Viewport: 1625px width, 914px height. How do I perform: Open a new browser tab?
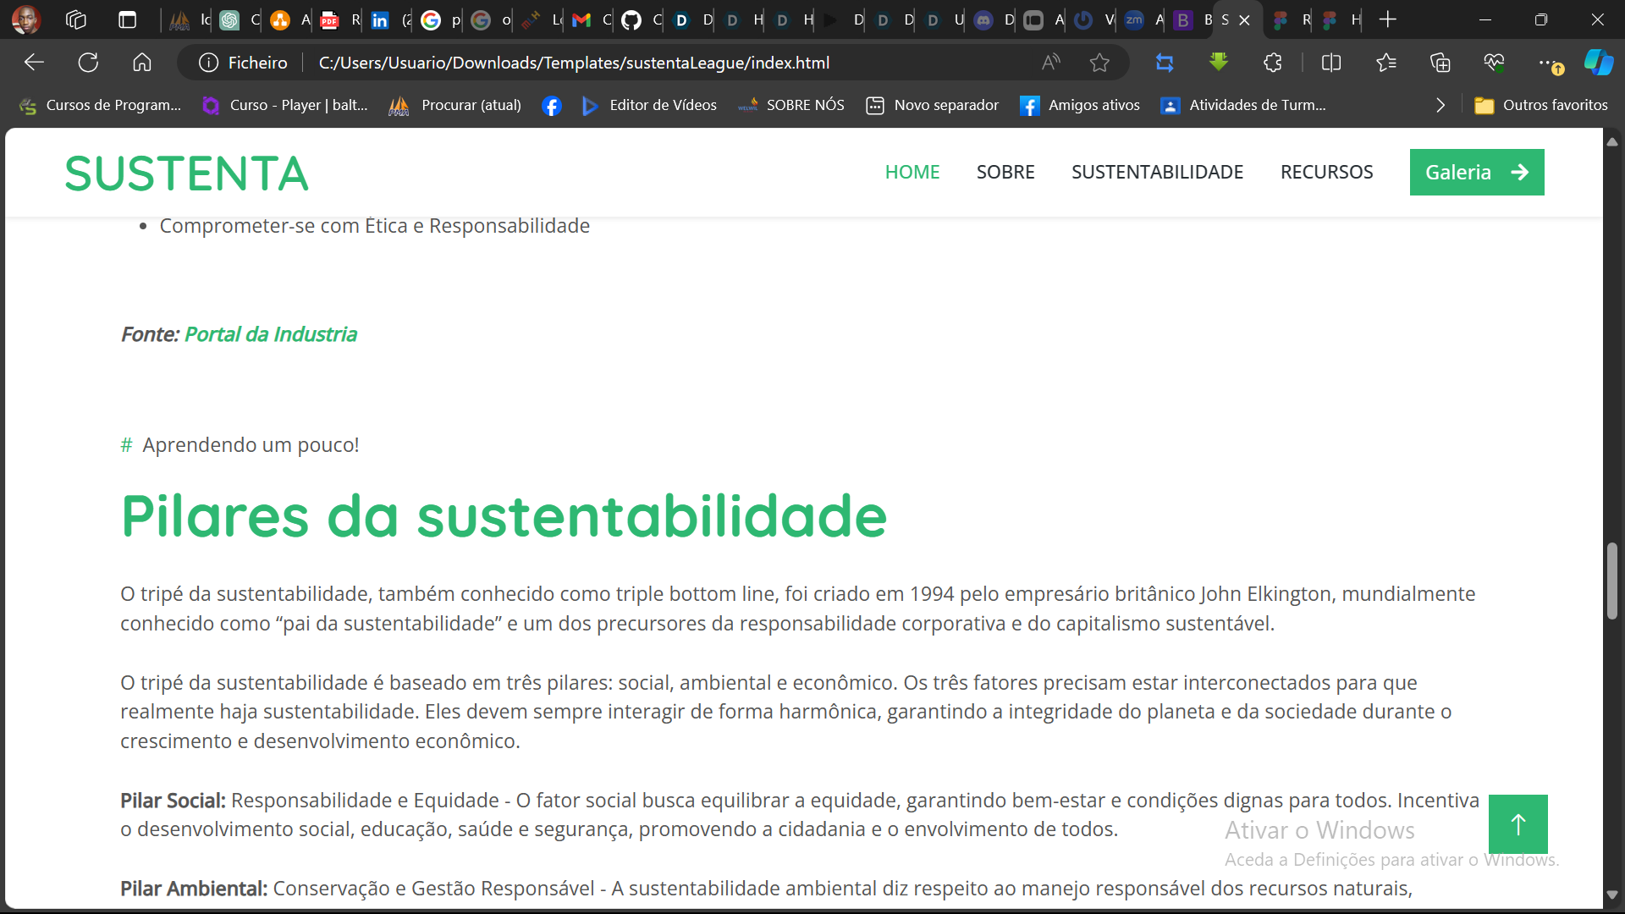[x=1388, y=19]
